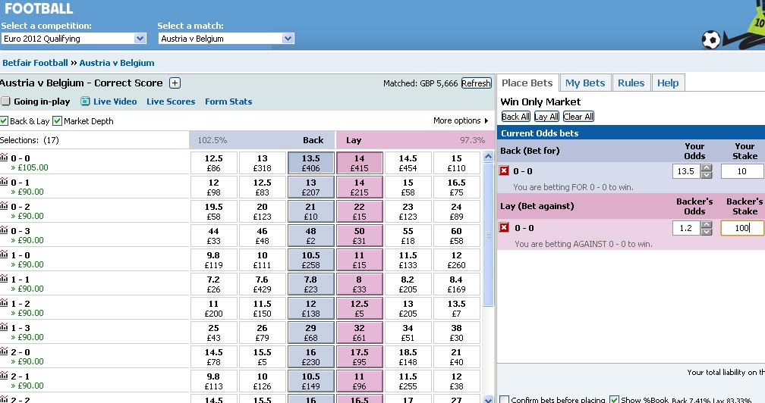Back 0 - 3 at 48 £2
Screen dimensions: 765x403
click(311, 236)
